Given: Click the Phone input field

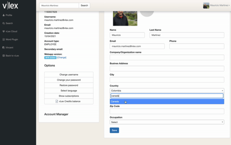Looking at the screenshot, I should 197,46.
